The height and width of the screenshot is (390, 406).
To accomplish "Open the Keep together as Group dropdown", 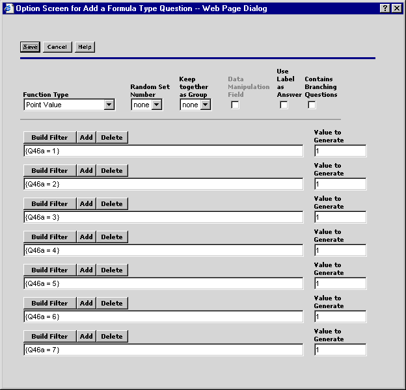I will [x=205, y=105].
